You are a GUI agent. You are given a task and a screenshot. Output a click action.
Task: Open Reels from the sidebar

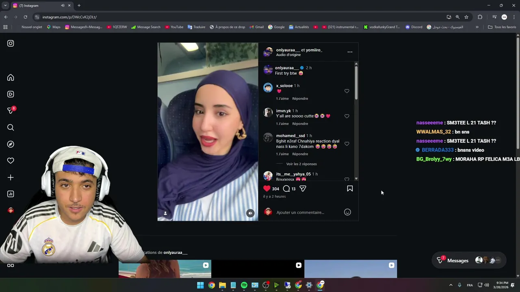point(11,94)
